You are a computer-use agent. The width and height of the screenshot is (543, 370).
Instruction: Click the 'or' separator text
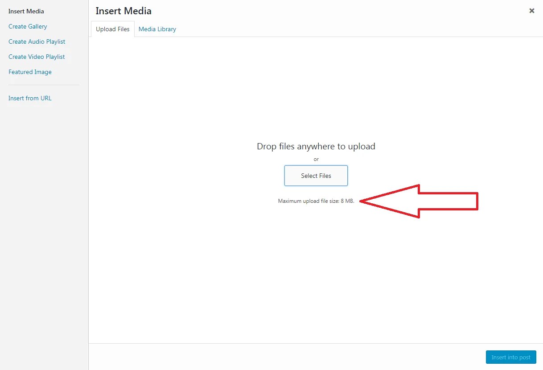pyautogui.click(x=316, y=160)
